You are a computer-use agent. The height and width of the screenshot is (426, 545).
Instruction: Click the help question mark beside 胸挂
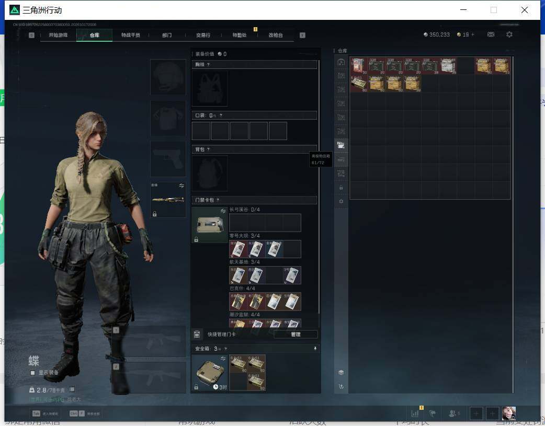click(x=208, y=64)
